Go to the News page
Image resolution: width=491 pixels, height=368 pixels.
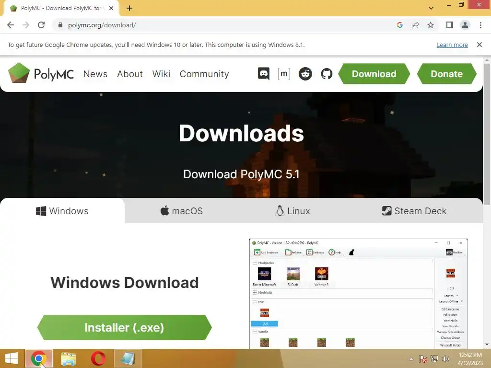(x=95, y=74)
